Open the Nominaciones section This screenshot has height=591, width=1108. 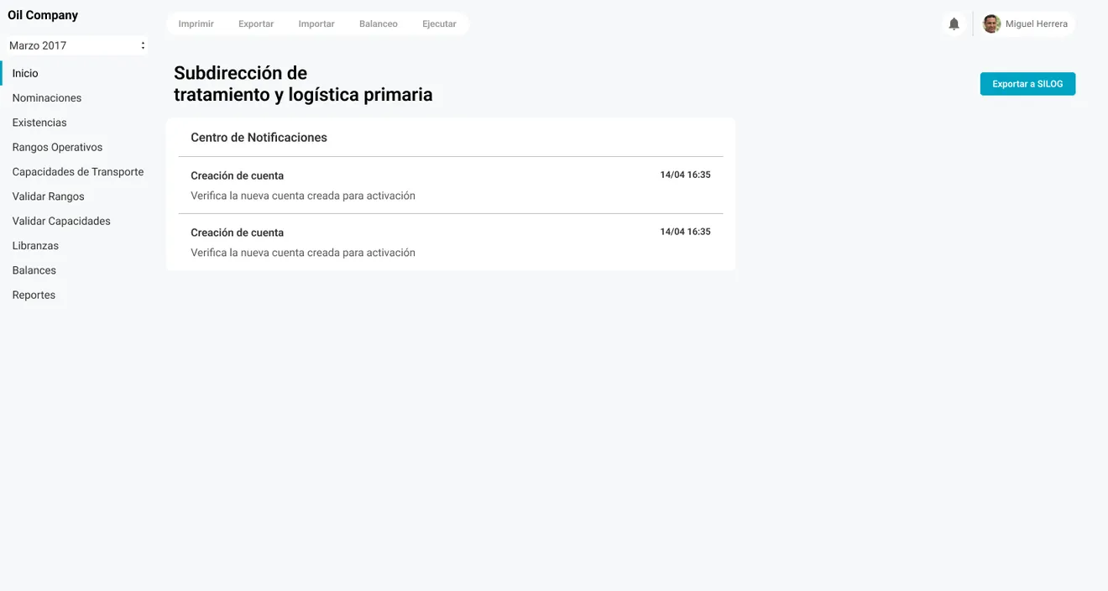[47, 98]
